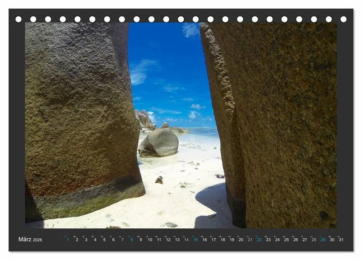Select day 10 in the calendar row
Image resolution: width=362 pixels, height=260 pixels.
(x=149, y=239)
